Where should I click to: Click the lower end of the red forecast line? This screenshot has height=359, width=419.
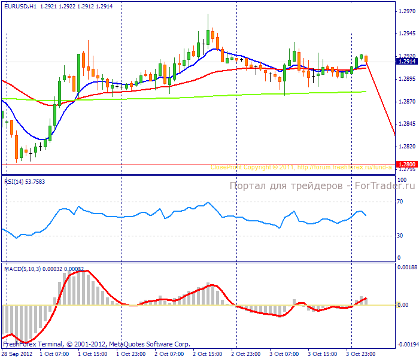coord(394,134)
